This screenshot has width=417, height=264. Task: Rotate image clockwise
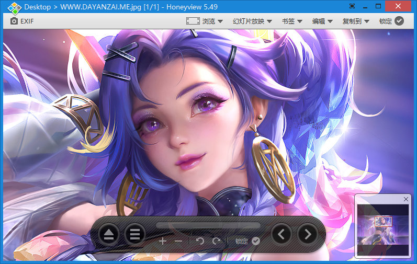pos(217,241)
